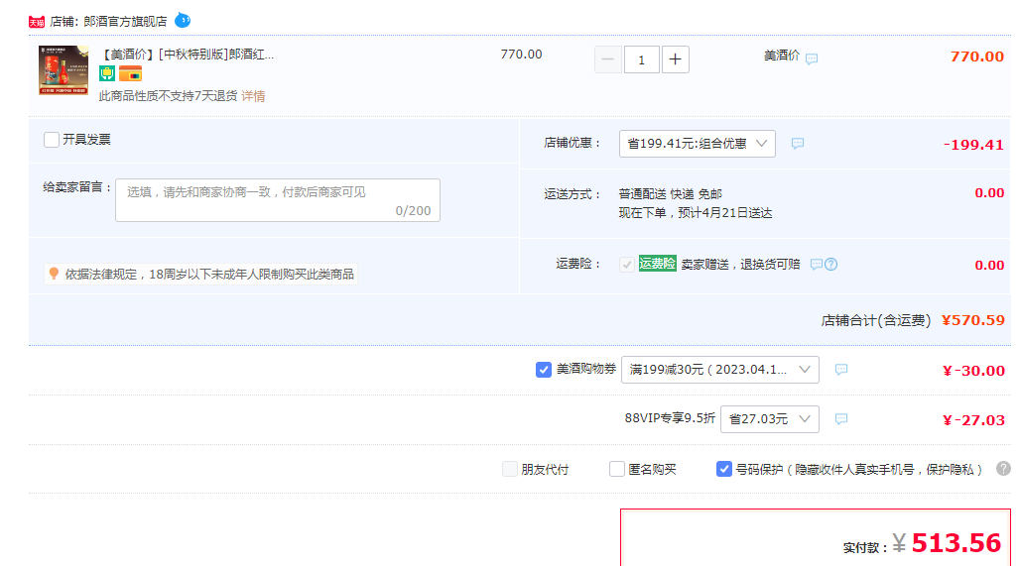
Task: Click the question mark help icon for 运费险
Action: 831,265
